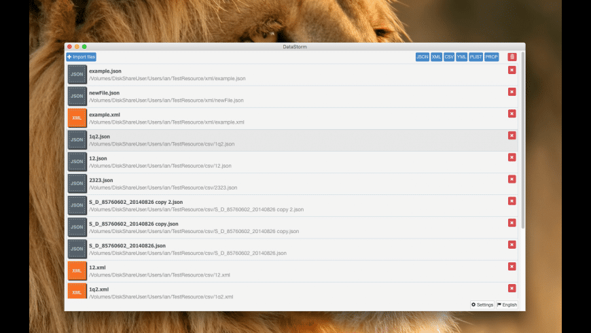The width and height of the screenshot is (591, 333).
Task: Click the file list vertical scrollbar
Action: [523, 140]
